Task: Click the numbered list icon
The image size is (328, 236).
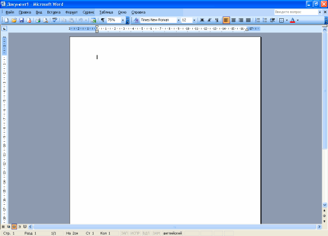Action: click(257, 20)
